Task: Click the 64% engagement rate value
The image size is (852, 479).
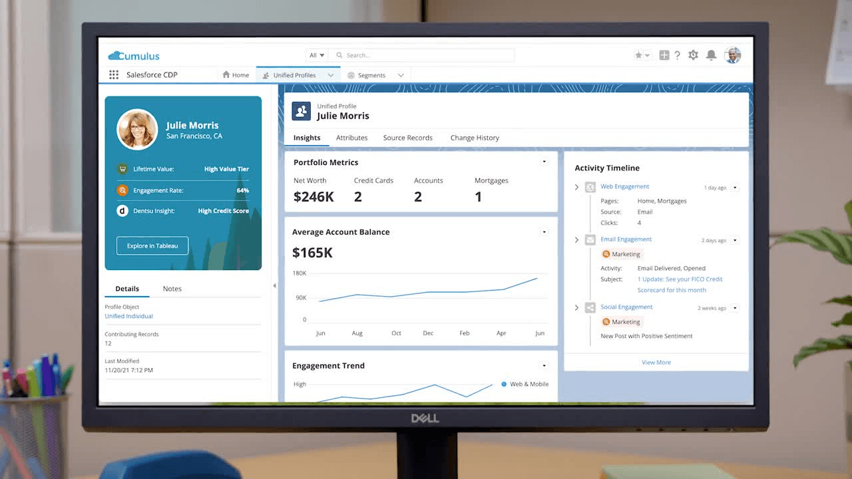Action: tap(243, 190)
